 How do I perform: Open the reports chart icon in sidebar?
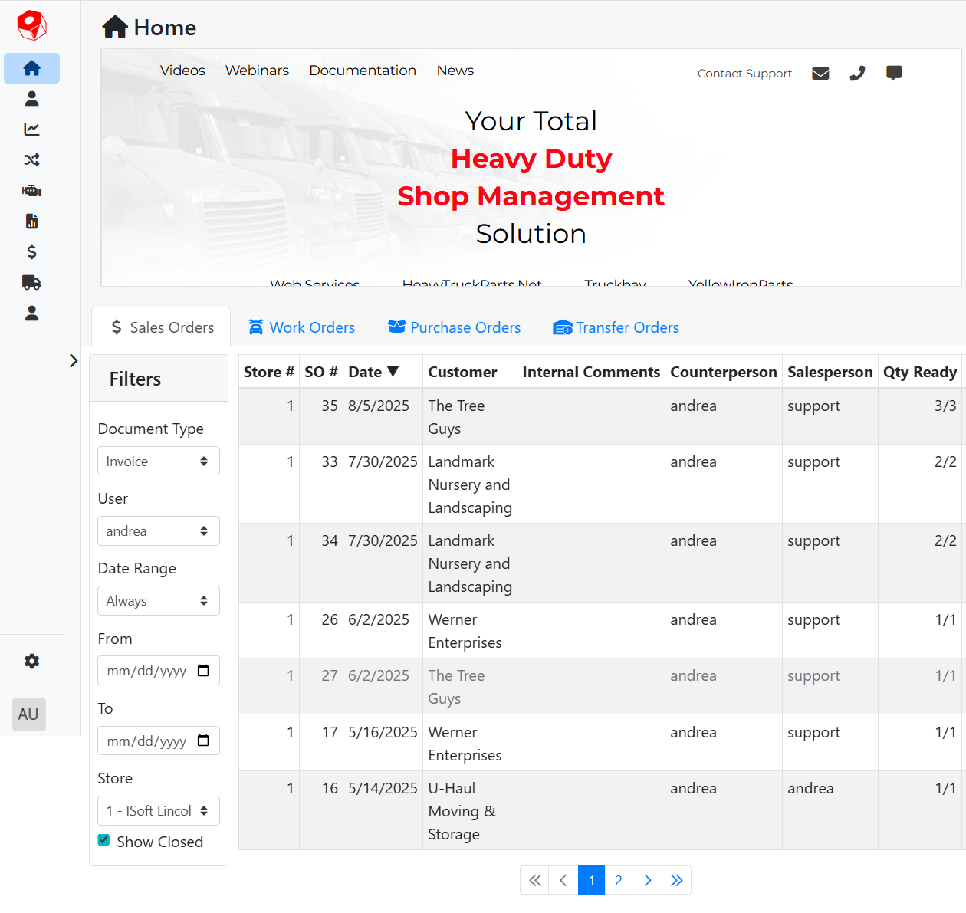[x=31, y=129]
